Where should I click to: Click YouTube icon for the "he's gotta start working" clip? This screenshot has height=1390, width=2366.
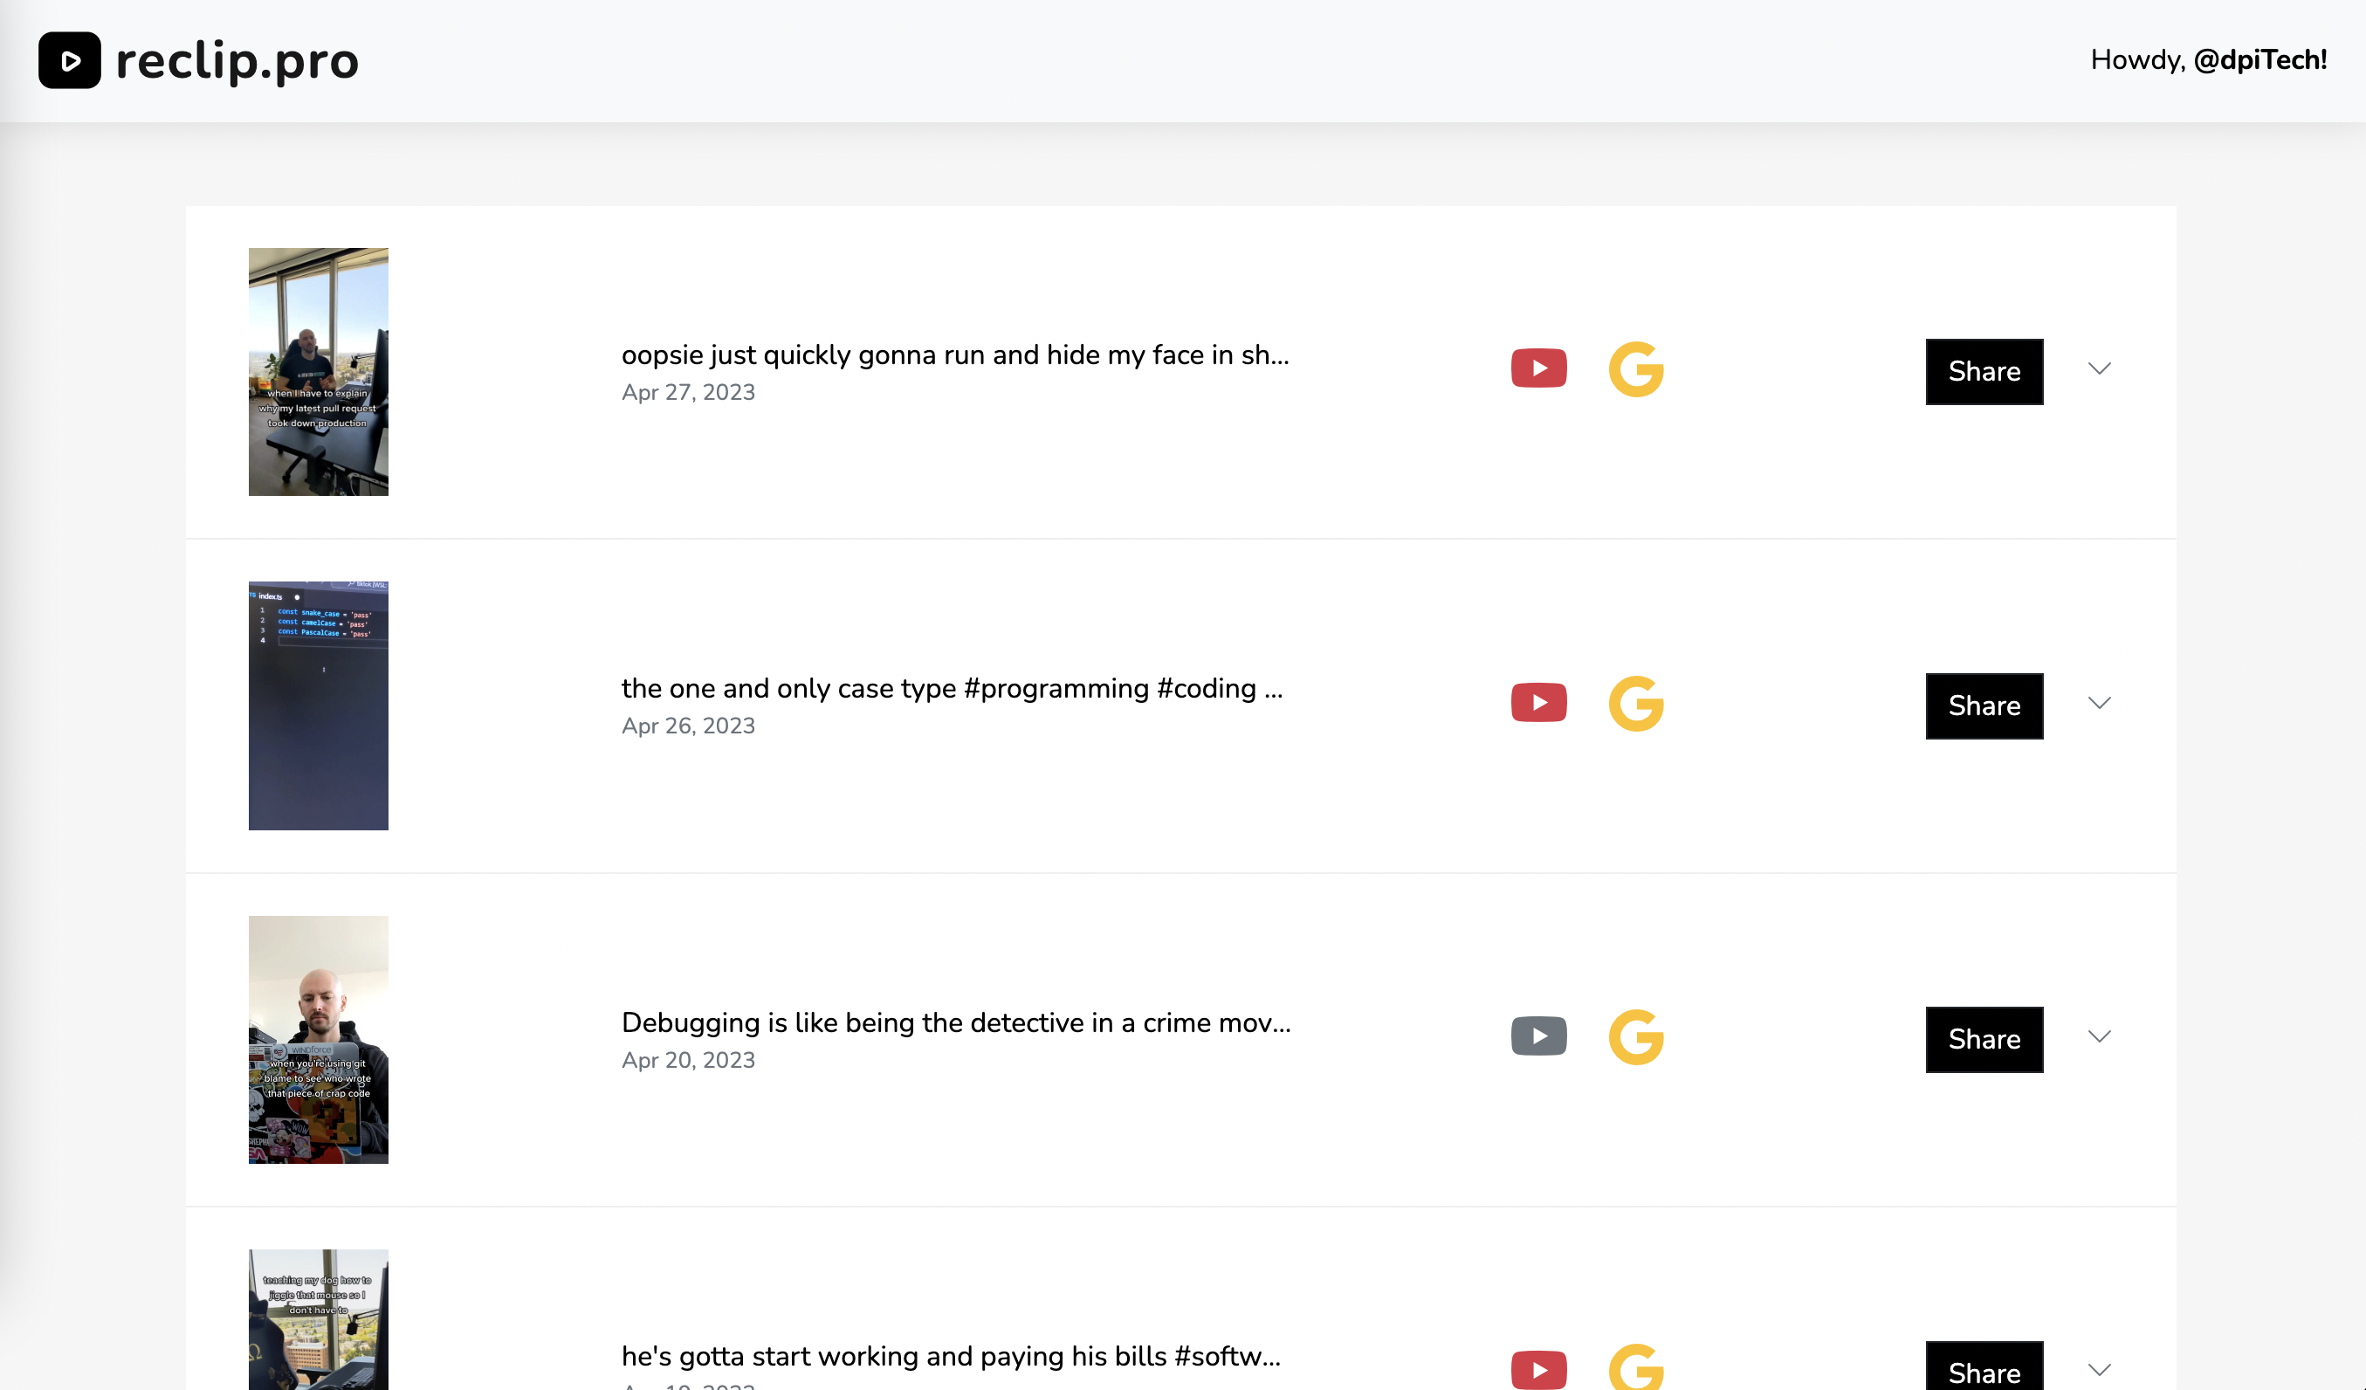coord(1539,1369)
